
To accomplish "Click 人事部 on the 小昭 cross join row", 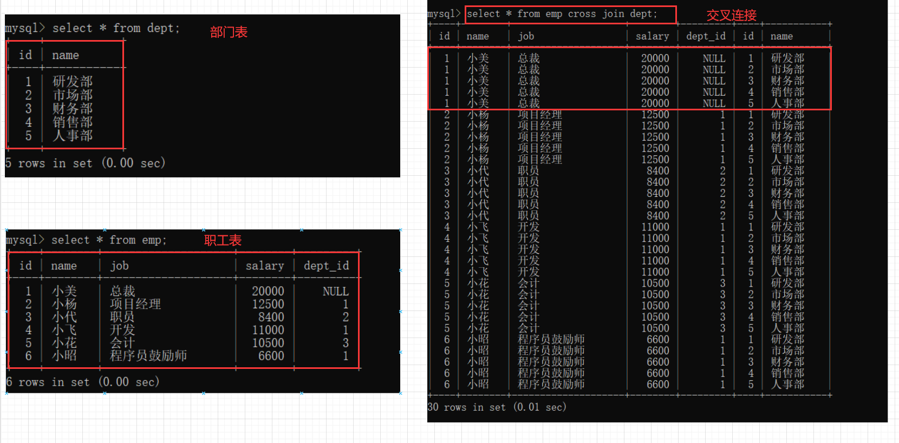I will 787,385.
